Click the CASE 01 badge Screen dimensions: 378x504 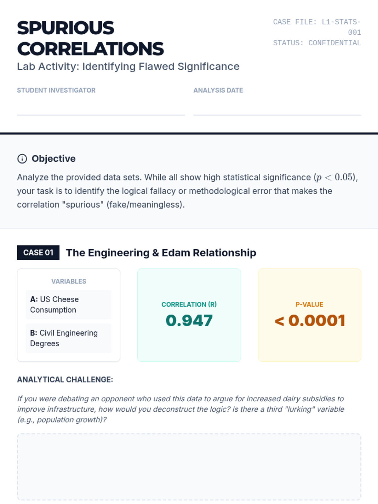[38, 253]
